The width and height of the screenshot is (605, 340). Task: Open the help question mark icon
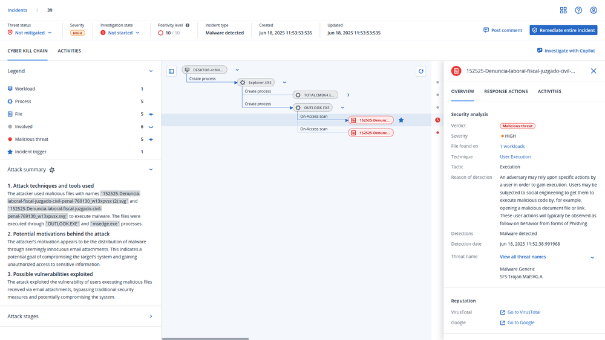point(578,10)
